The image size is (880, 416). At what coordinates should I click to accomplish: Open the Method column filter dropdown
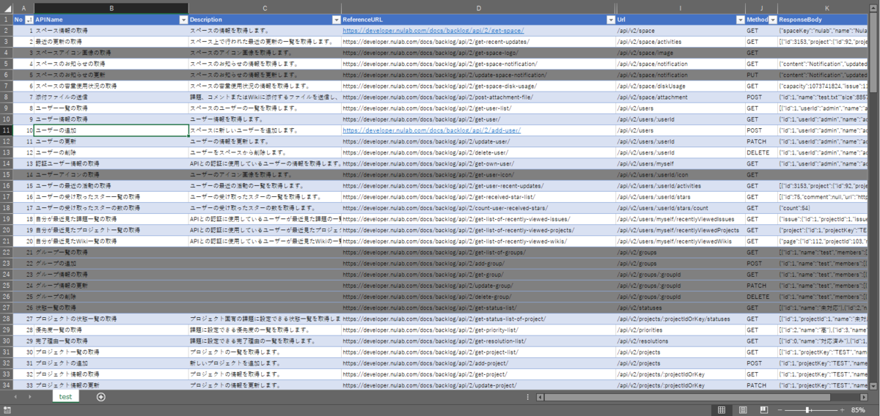click(771, 20)
